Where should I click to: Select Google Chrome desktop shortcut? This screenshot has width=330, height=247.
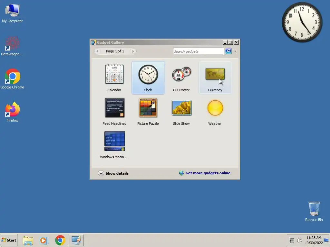coord(12,79)
